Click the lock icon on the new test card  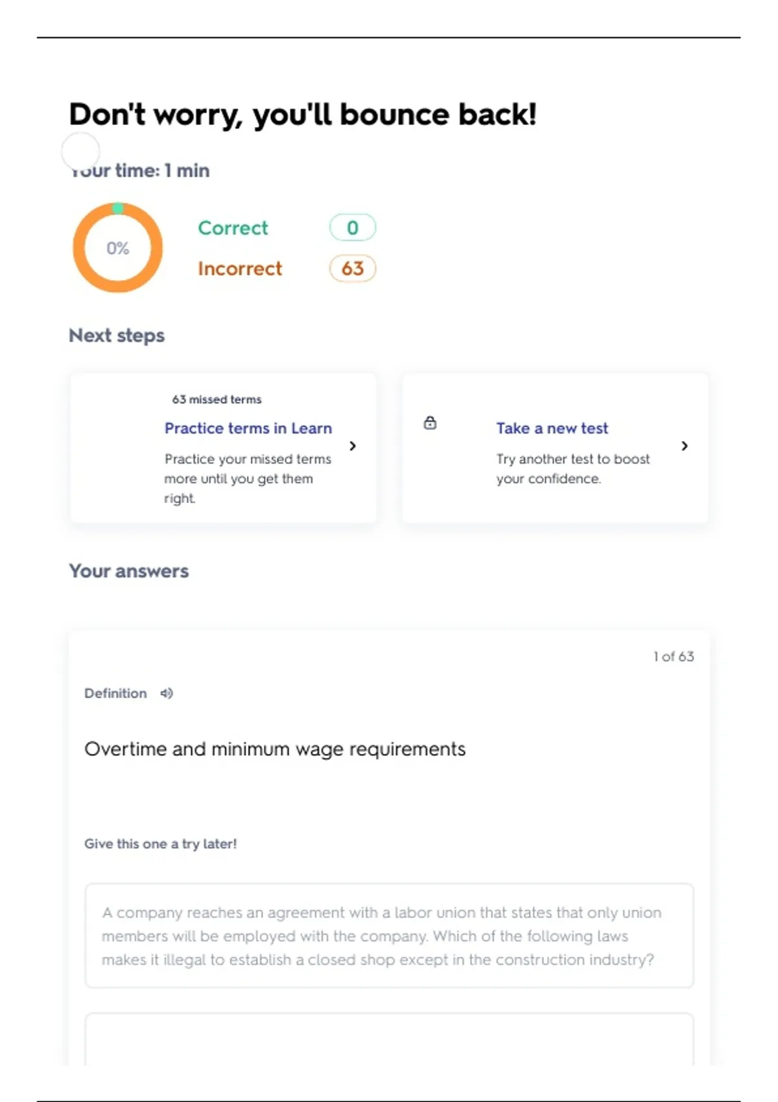(430, 423)
